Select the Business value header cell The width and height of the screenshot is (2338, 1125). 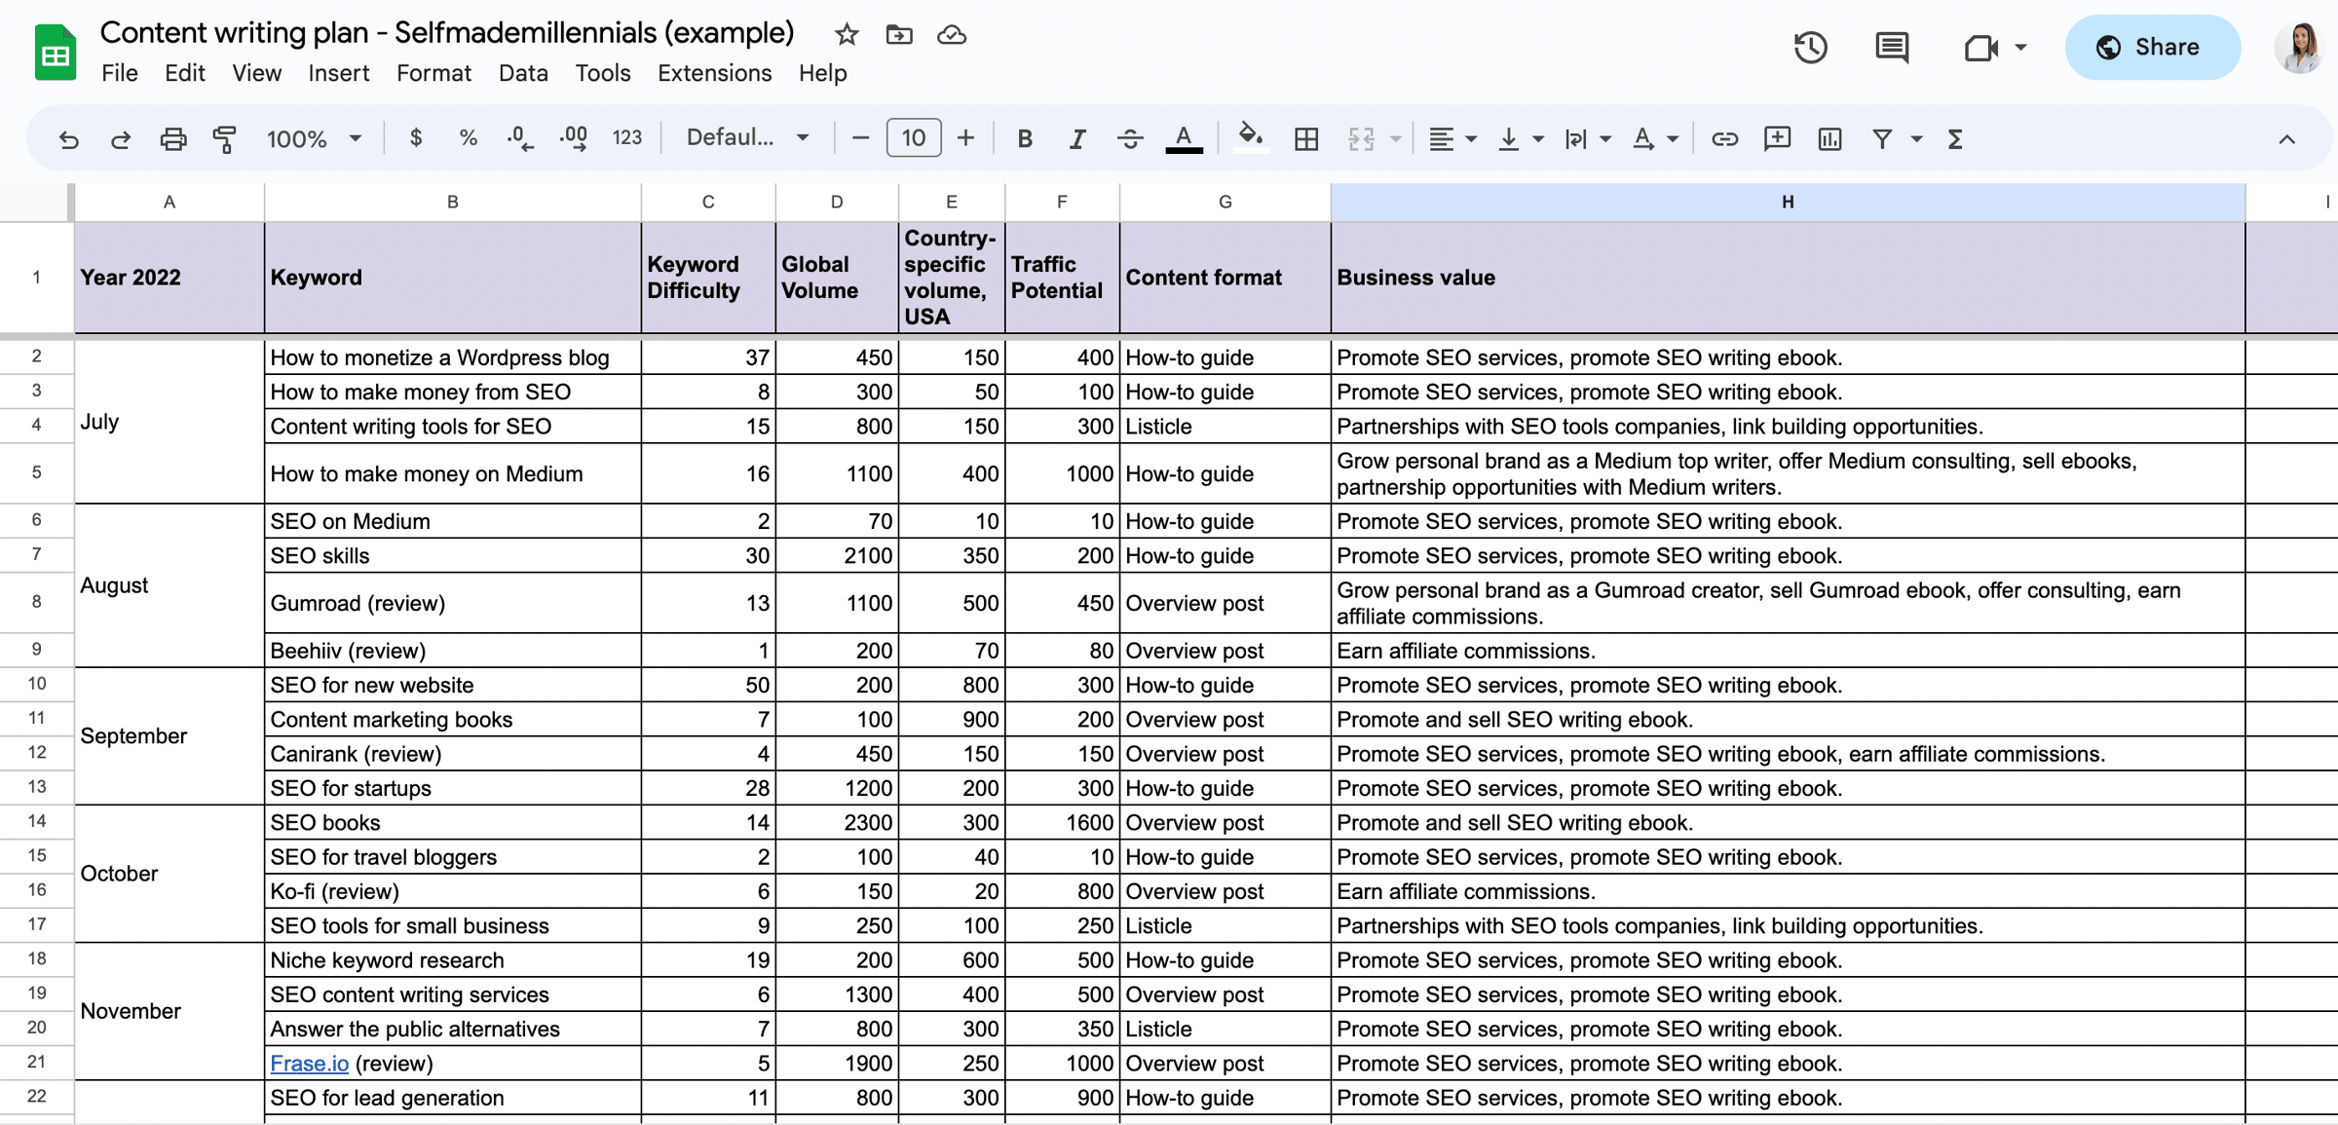tap(1788, 278)
